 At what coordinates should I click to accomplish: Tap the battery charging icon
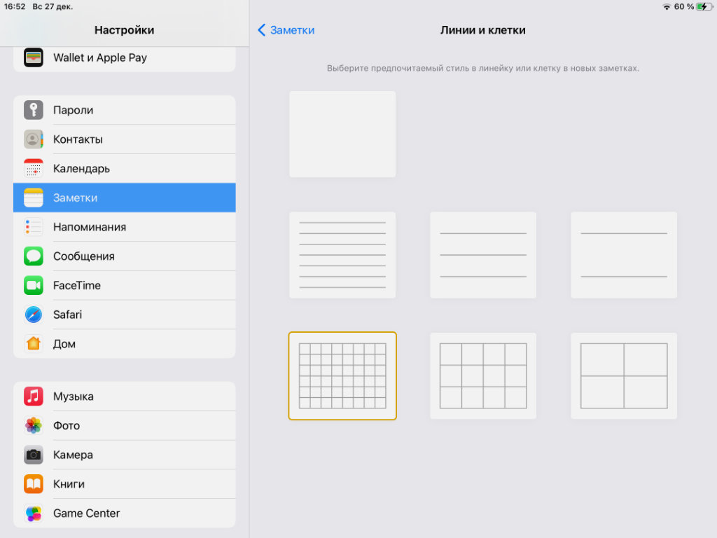tap(704, 7)
